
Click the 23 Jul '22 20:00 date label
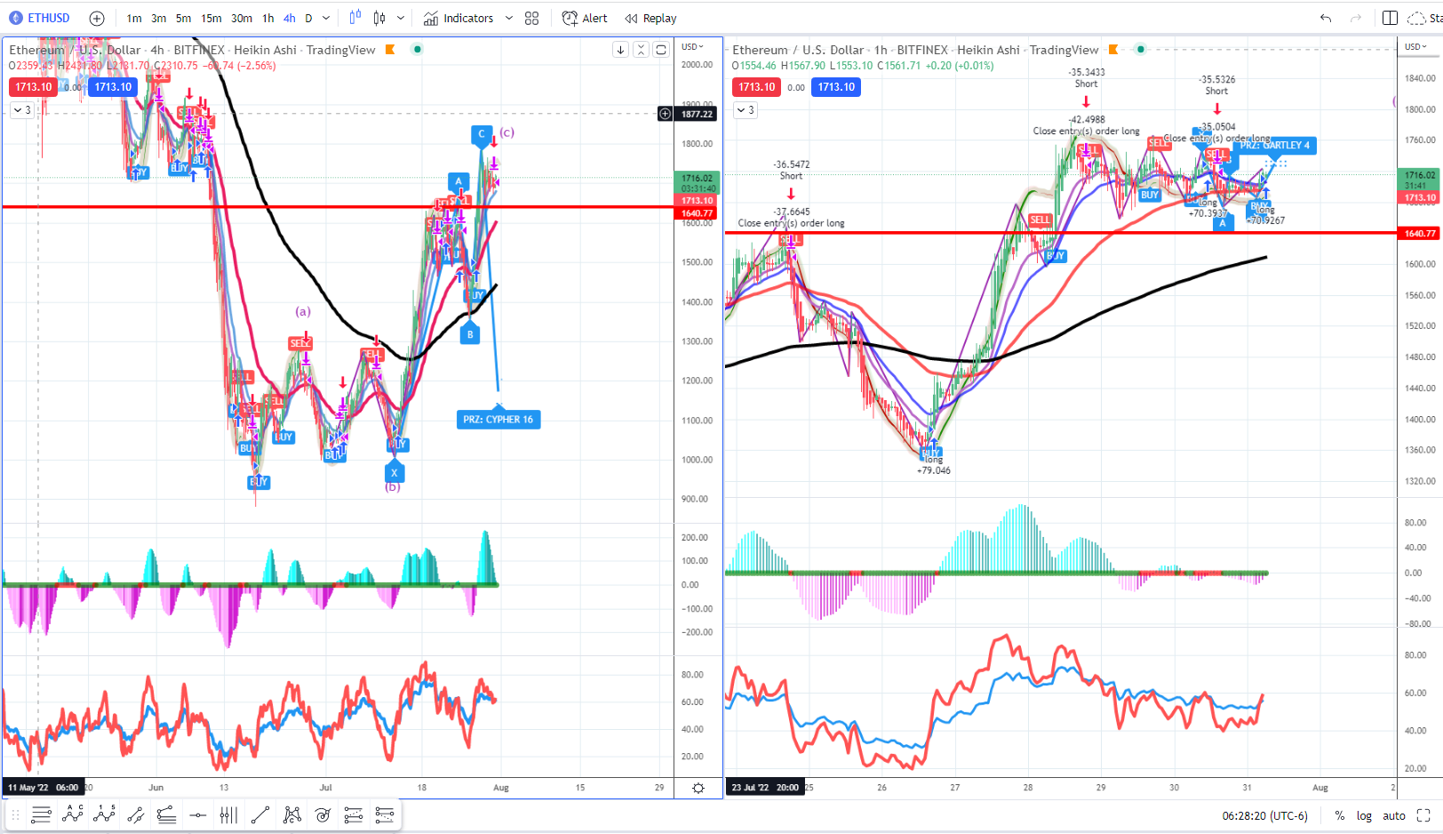763,788
